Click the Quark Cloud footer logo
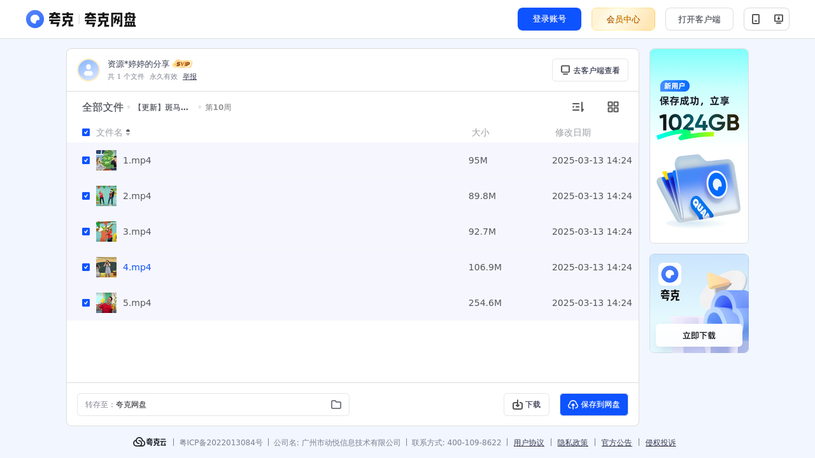This screenshot has height=458, width=815. [150, 442]
